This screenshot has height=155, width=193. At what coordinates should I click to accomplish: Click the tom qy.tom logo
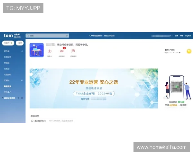coord(12,36)
